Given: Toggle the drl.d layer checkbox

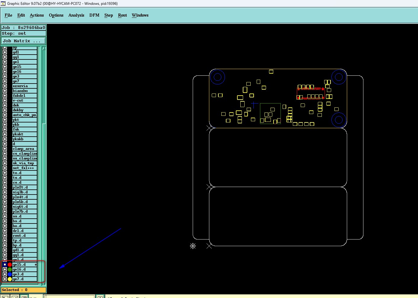Looking at the screenshot, I should coord(5,231).
